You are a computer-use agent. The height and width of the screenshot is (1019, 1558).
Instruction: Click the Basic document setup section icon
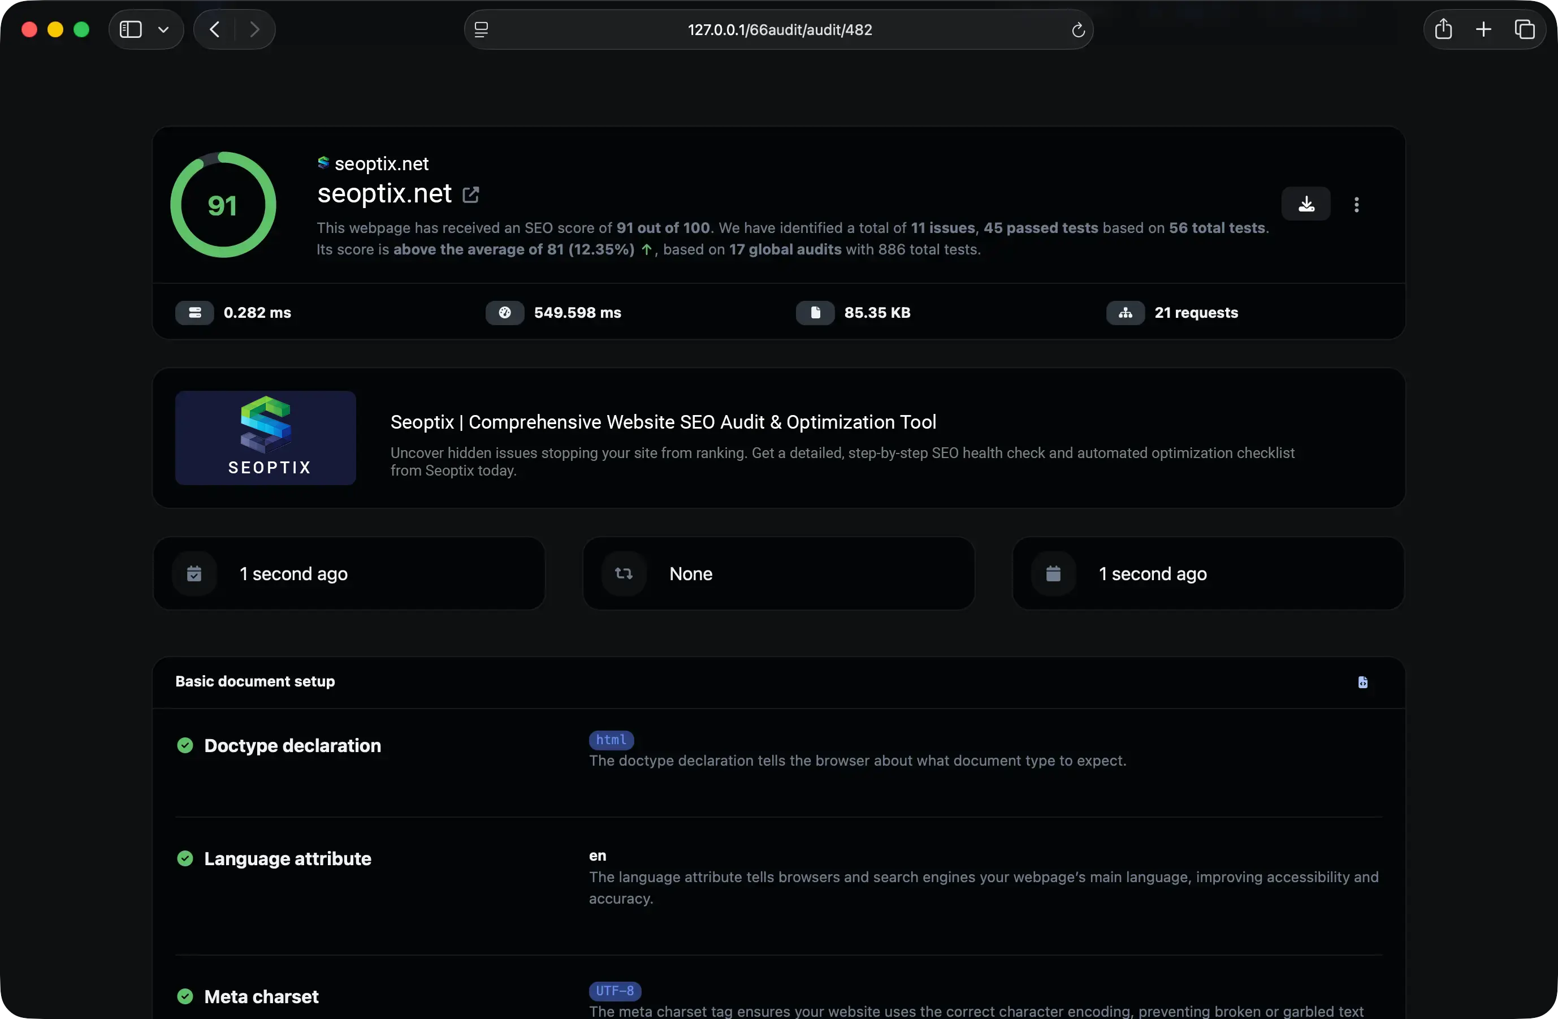(1362, 682)
